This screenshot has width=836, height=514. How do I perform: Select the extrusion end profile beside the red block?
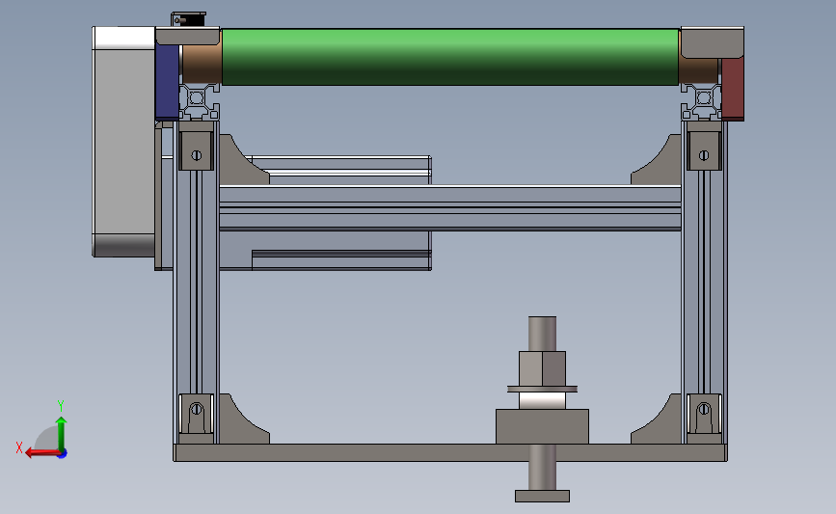701,101
